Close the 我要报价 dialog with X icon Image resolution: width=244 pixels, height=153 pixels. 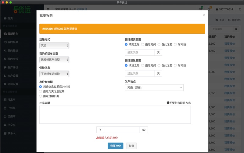pos(204,15)
